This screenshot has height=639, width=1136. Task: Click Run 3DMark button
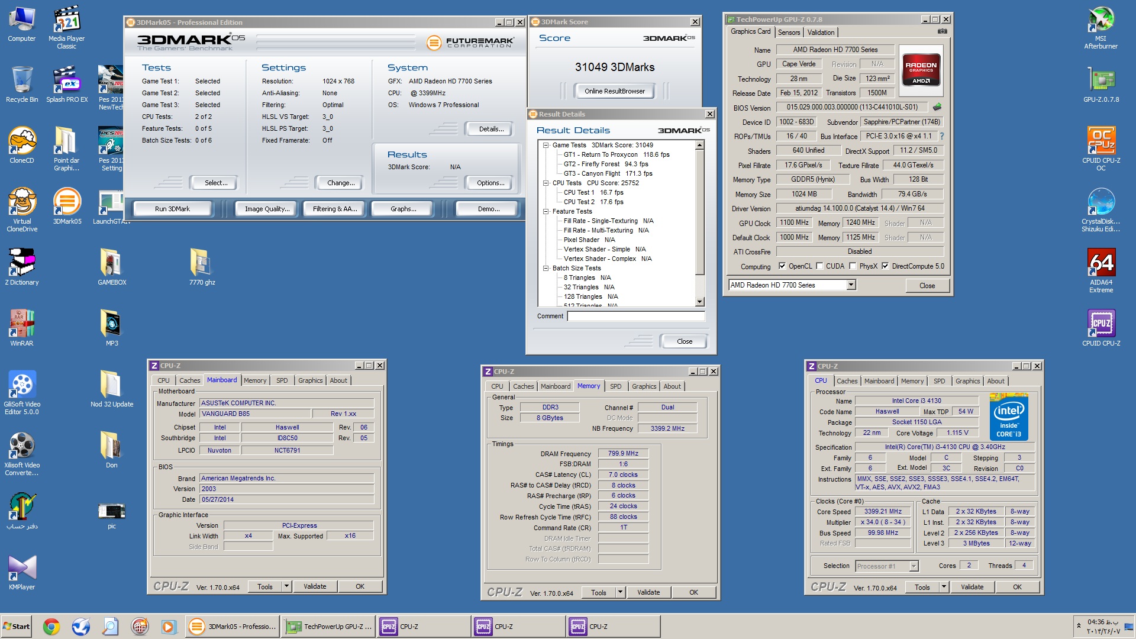click(x=173, y=209)
